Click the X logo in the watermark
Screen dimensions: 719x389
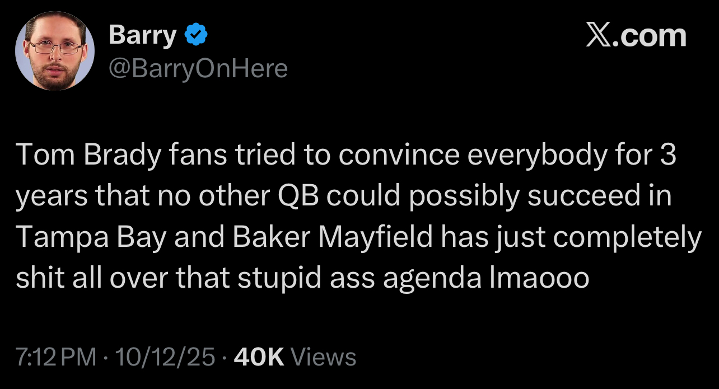(598, 36)
